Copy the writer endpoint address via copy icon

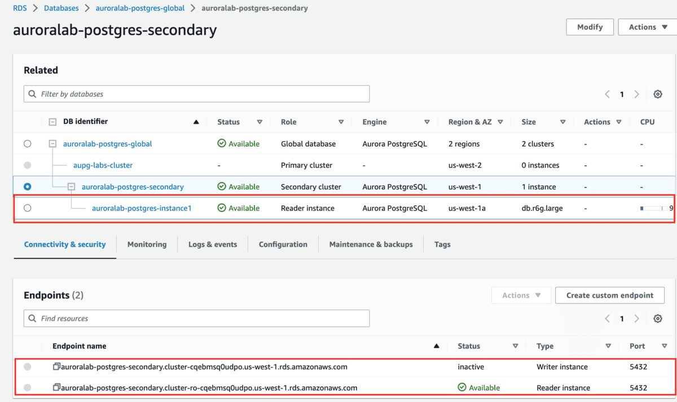[55, 366]
